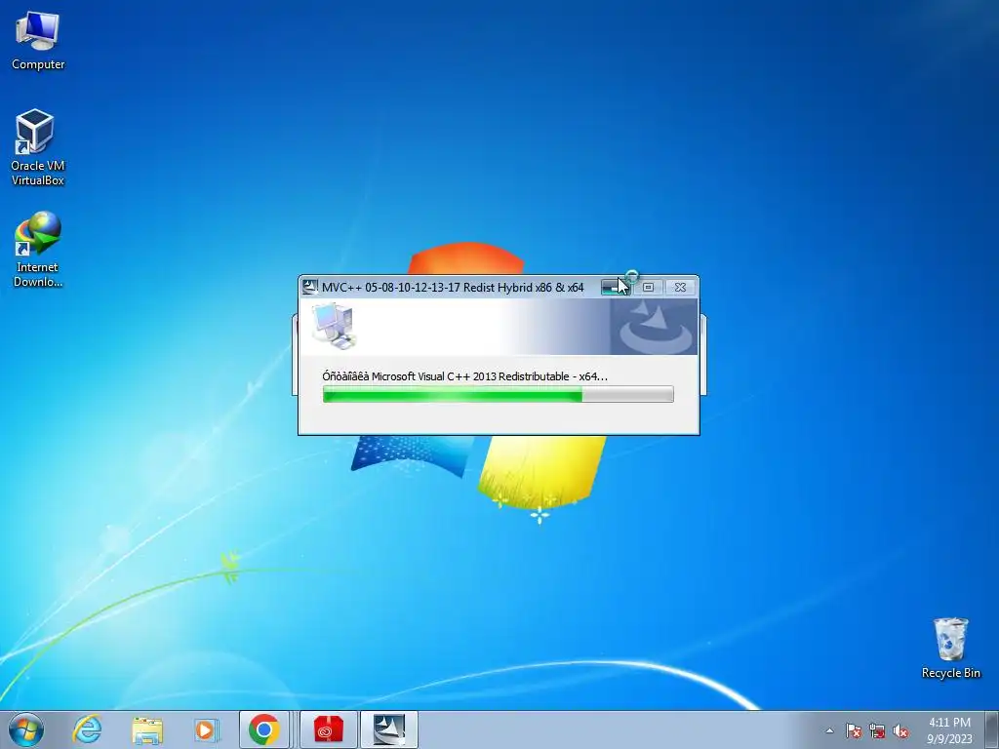The width and height of the screenshot is (999, 749).
Task: Click the Show desktop strip
Action: [x=992, y=729]
